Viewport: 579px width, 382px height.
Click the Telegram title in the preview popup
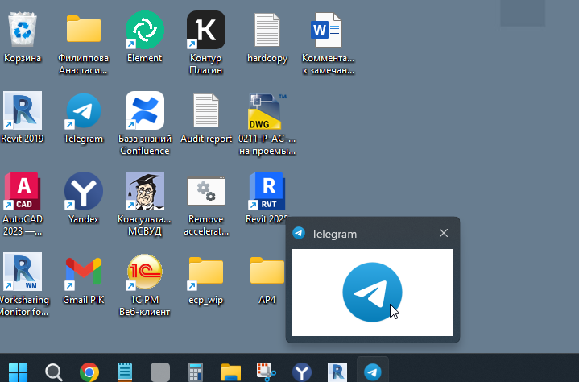click(x=334, y=234)
